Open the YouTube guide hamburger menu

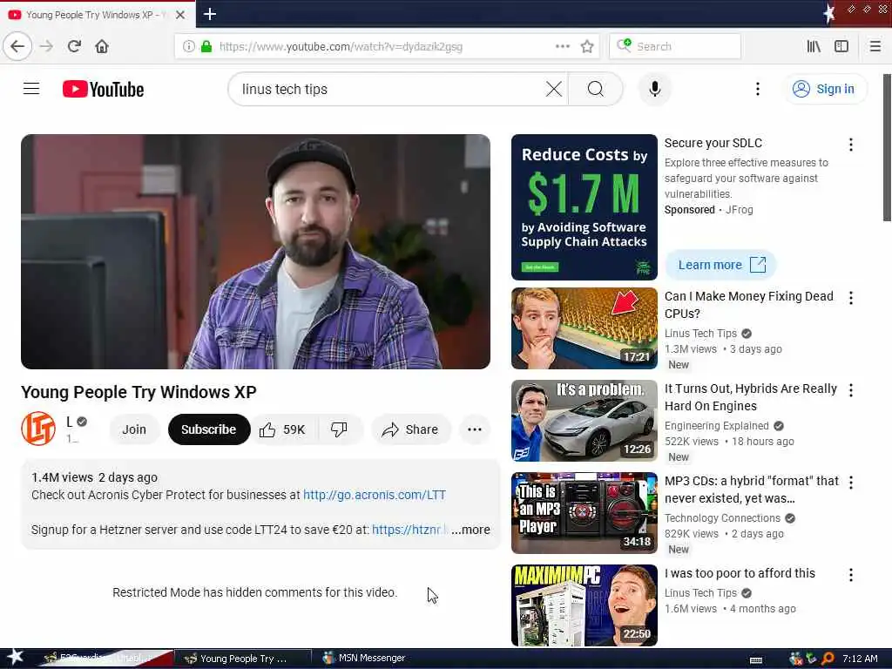click(x=31, y=89)
